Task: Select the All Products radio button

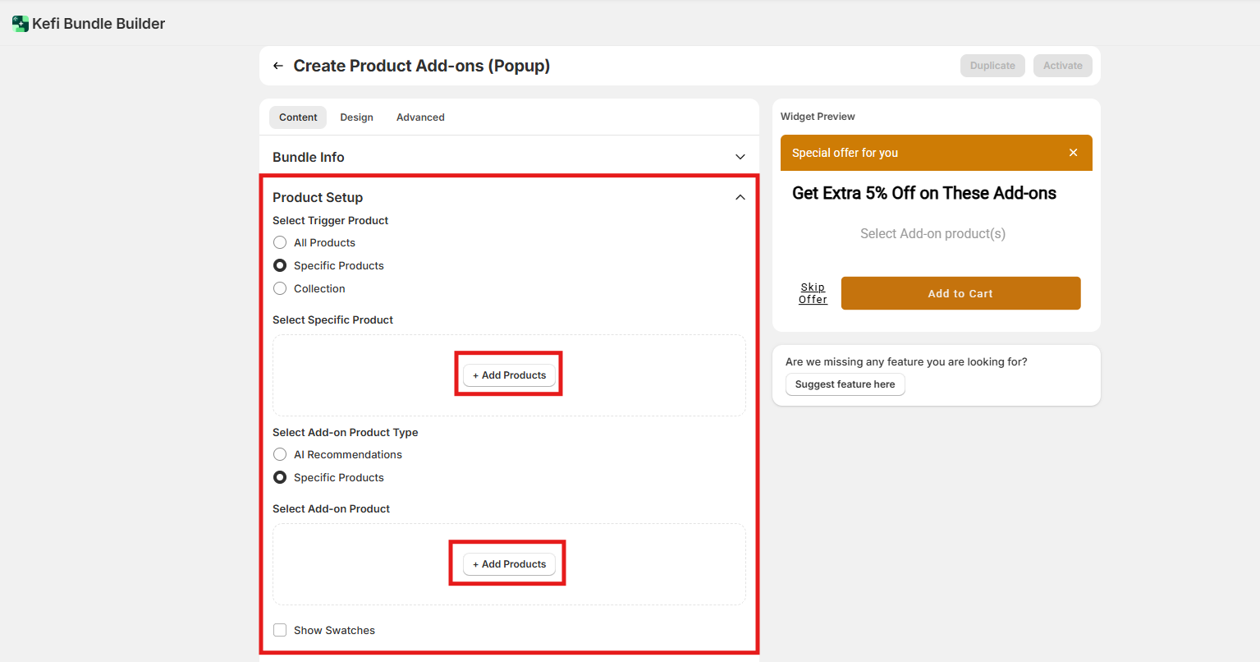Action: (280, 242)
